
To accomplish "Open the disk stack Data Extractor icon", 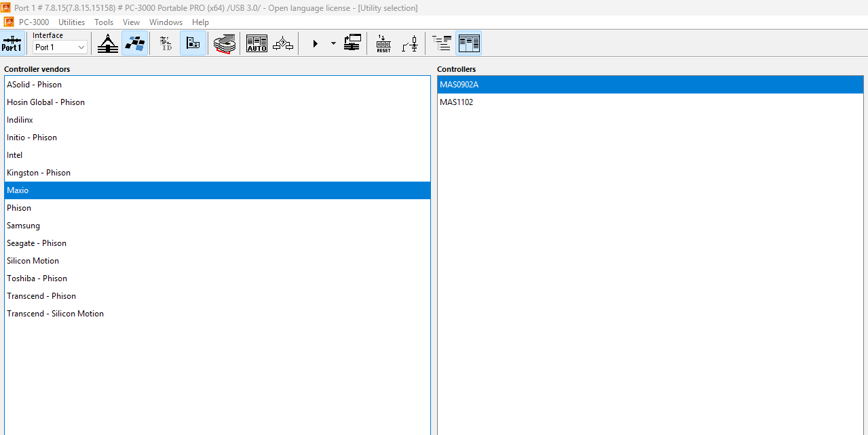I will click(225, 43).
